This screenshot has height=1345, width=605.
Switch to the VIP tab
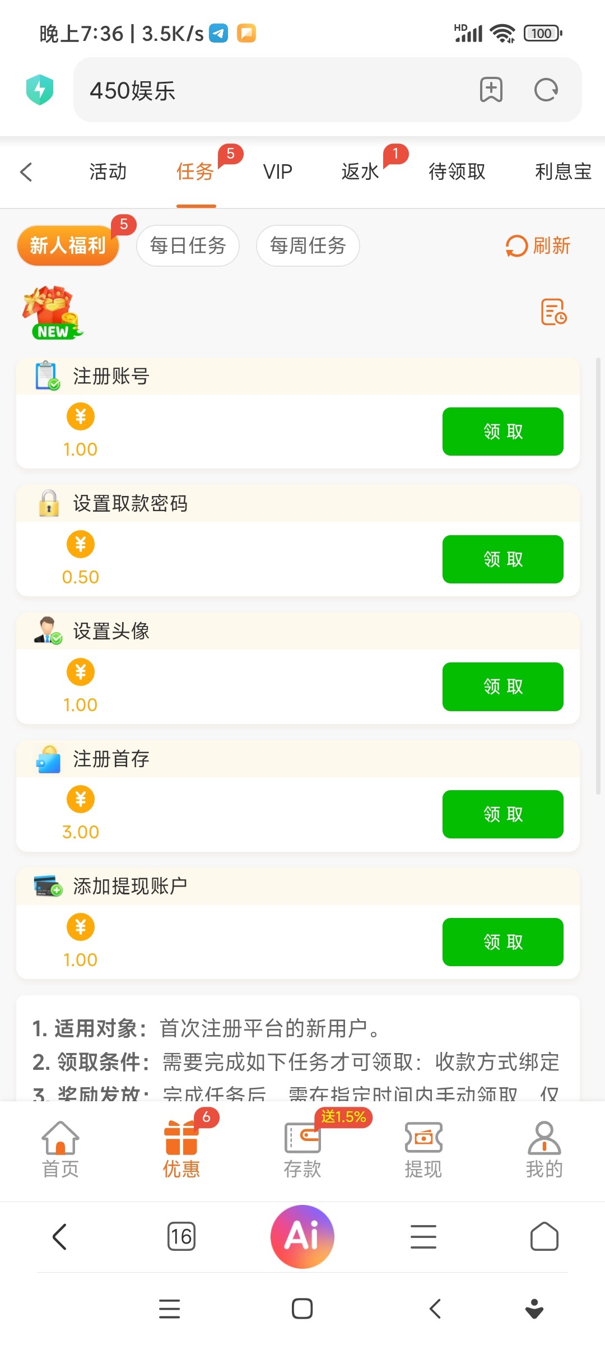[x=278, y=172]
